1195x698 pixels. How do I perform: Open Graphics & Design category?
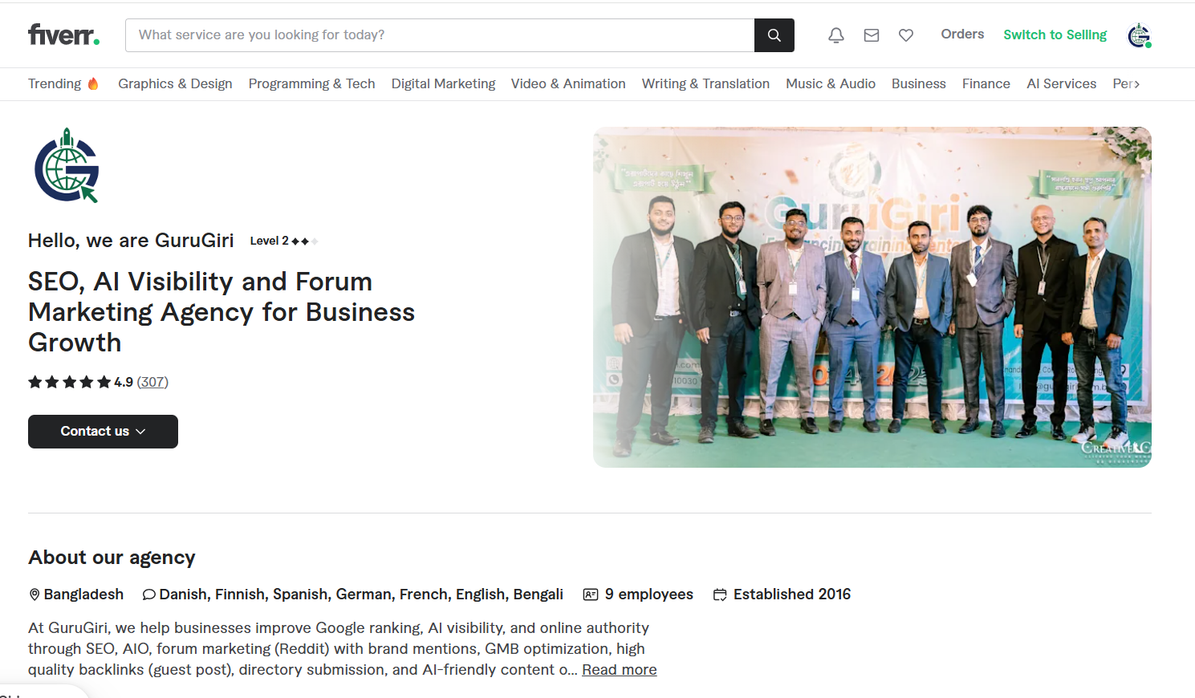[175, 83]
